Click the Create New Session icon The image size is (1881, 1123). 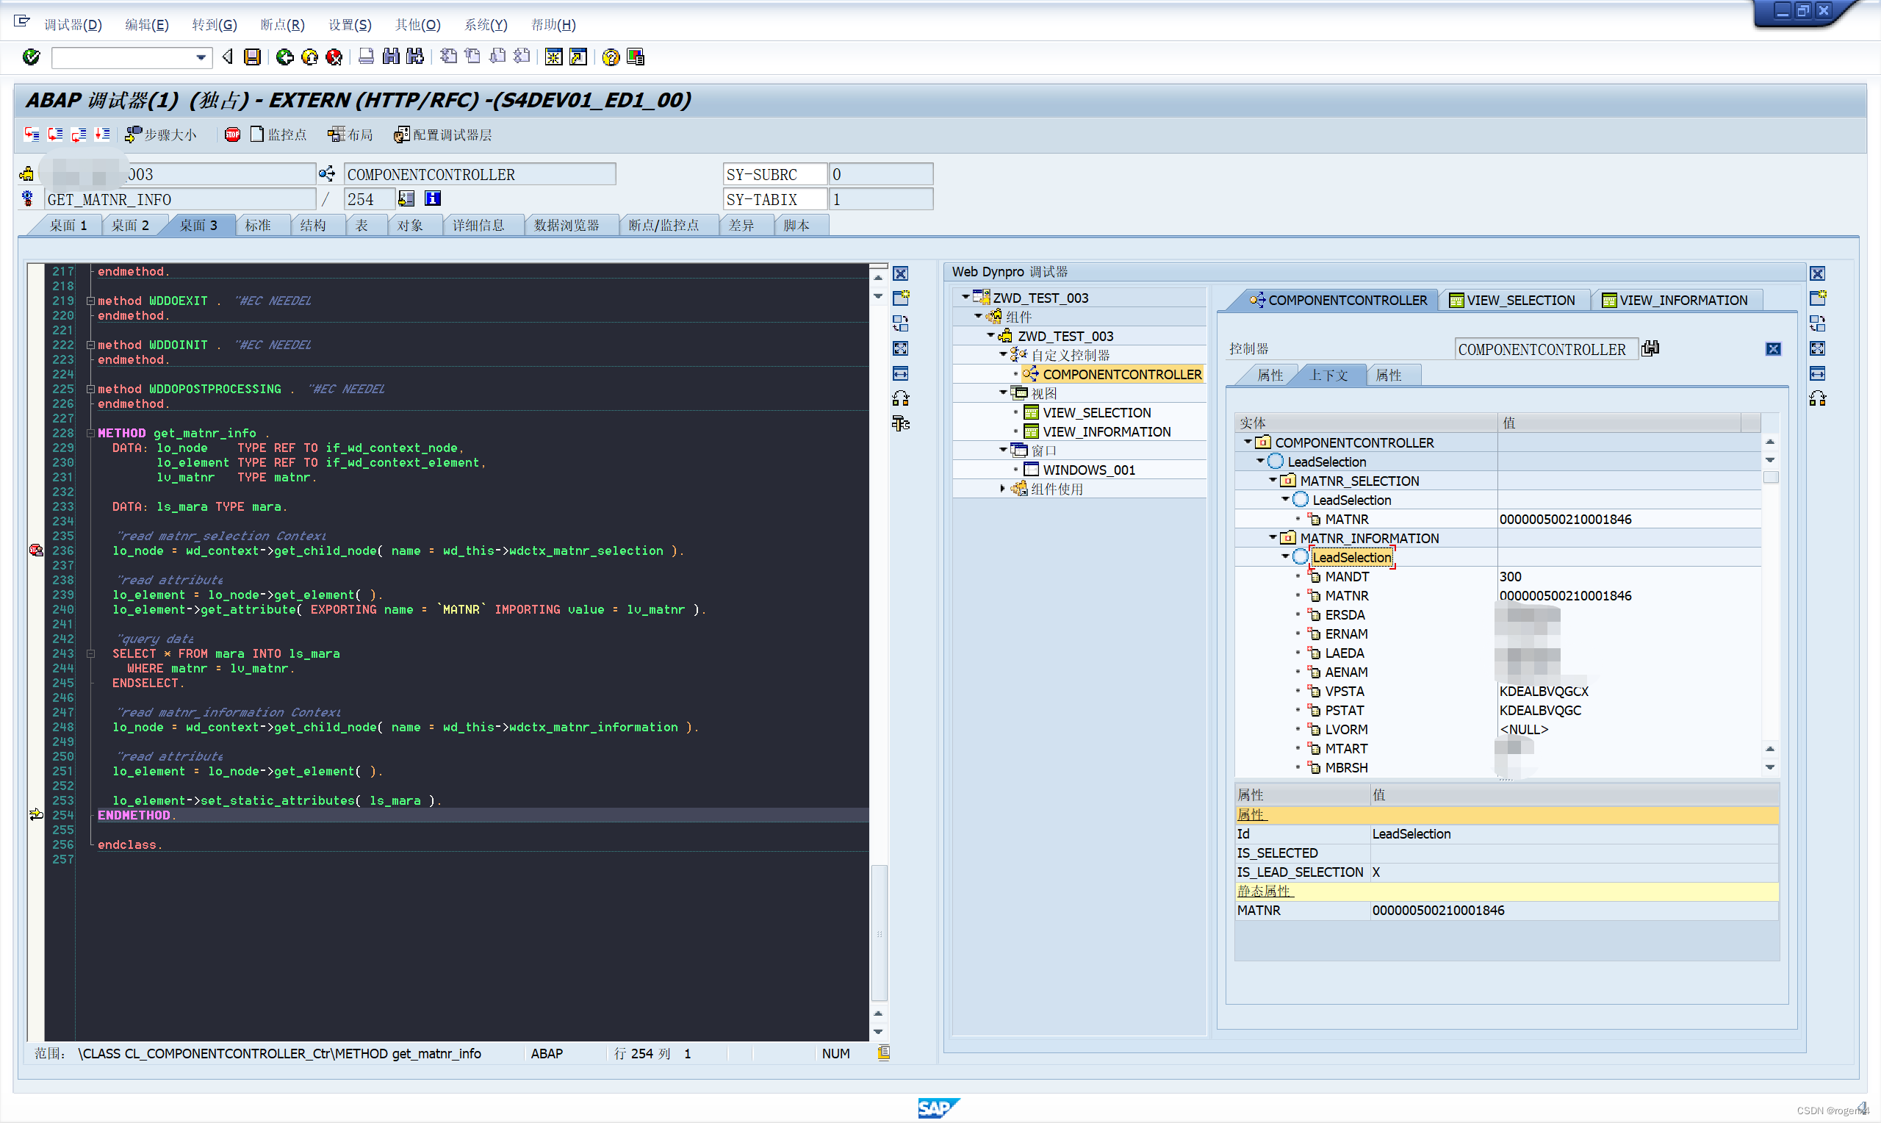[x=553, y=57]
